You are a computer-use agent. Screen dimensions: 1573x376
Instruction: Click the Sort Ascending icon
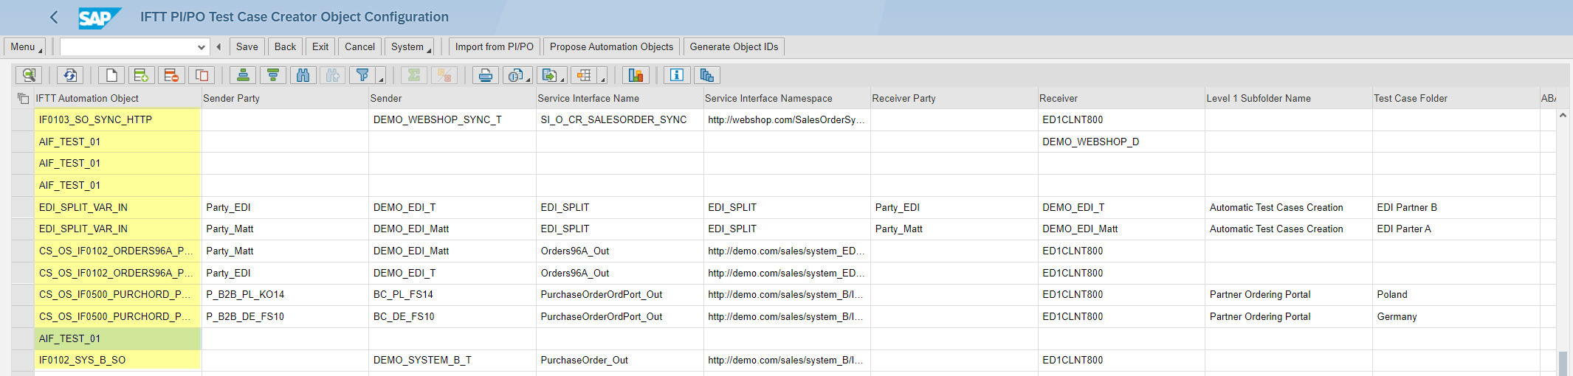tap(243, 75)
